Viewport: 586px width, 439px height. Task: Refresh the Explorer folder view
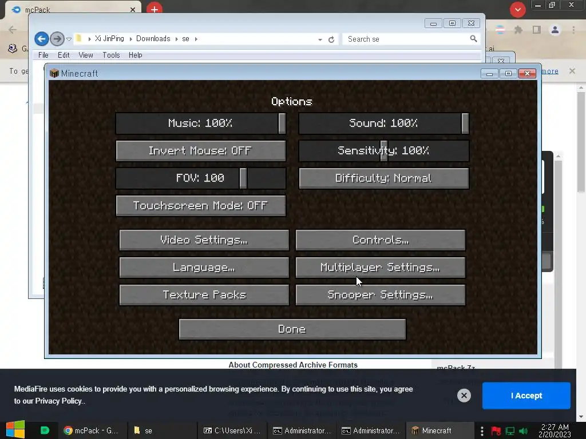[331, 39]
